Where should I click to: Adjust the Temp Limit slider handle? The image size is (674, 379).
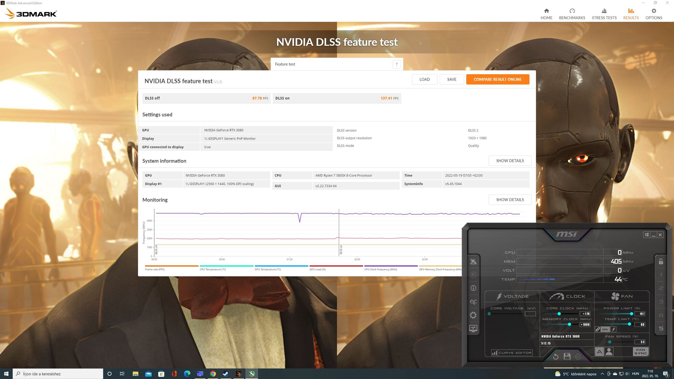(629, 324)
